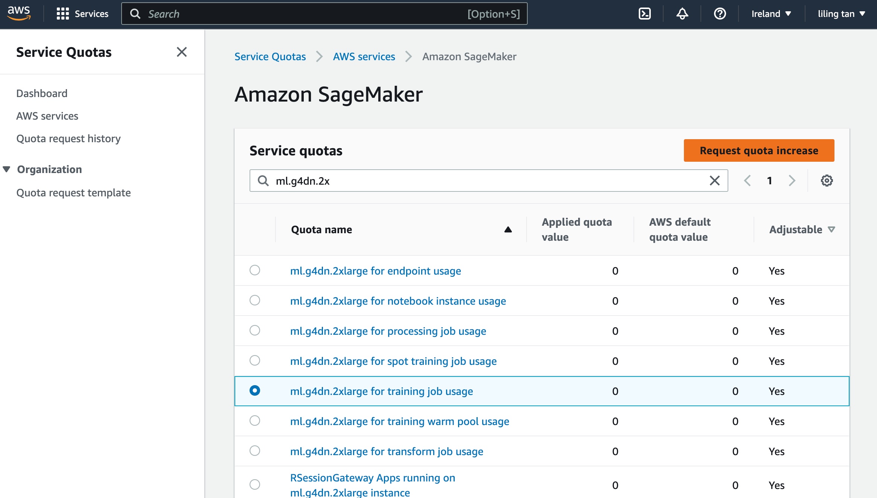This screenshot has width=877, height=498.
Task: Select endpoint usage quota radio button
Action: [x=255, y=270]
